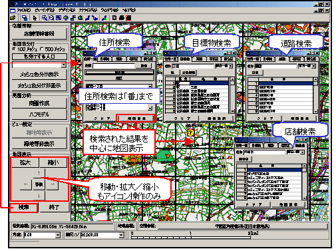Click the printer icon in the toolbar
The image size is (334, 249).
[122, 18]
